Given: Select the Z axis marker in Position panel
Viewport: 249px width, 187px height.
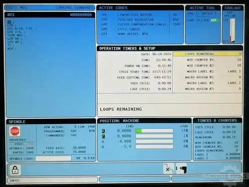Looking at the screenshot, I should [x=103, y=136].
